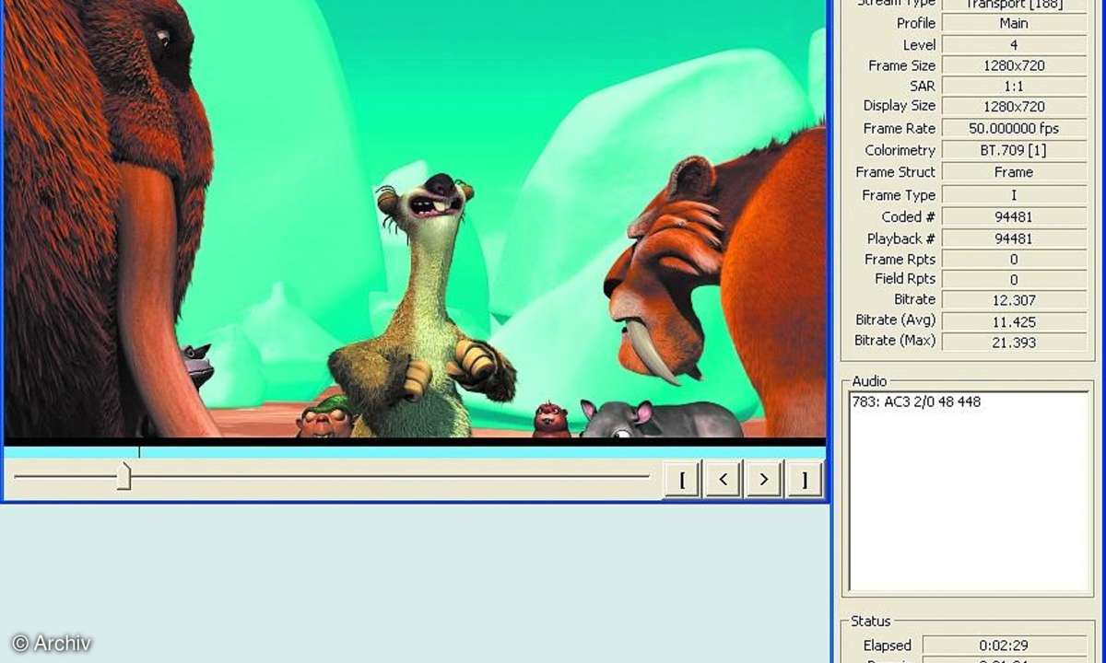Click the Frame Rate value '50.000000 fps'
1106x663 pixels.
[x=1014, y=129]
